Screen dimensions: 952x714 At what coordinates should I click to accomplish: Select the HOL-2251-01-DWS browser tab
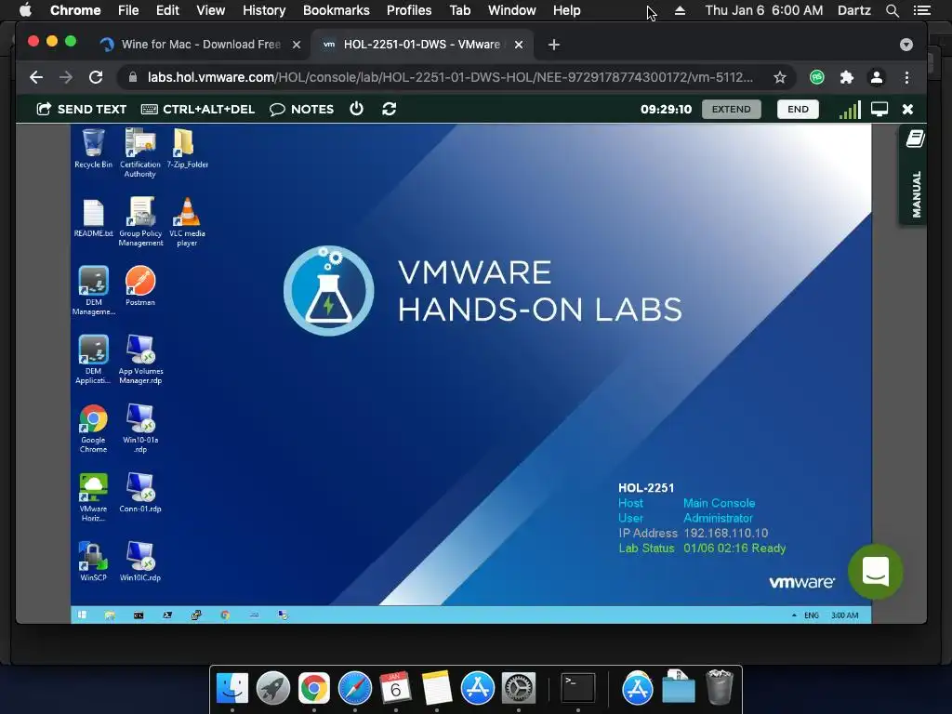tap(422, 45)
